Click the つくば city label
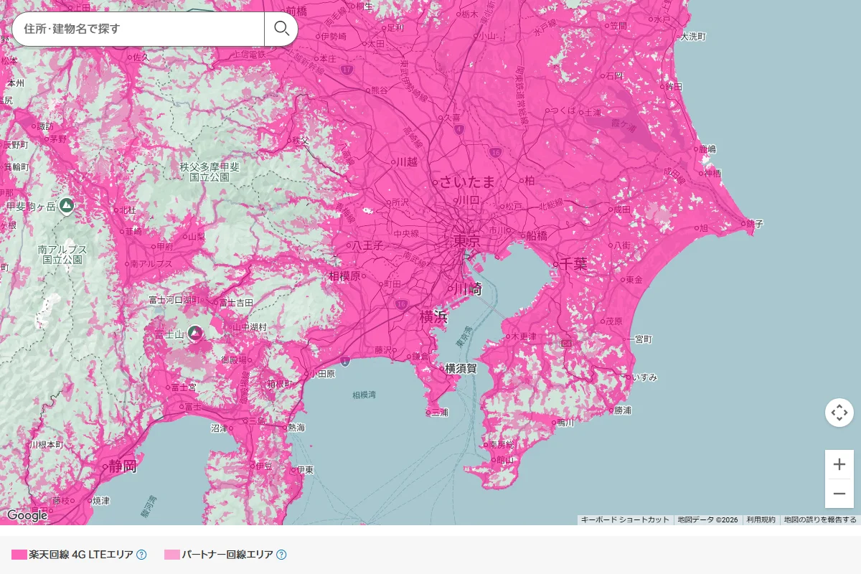Image resolution: width=861 pixels, height=574 pixels. (565, 110)
